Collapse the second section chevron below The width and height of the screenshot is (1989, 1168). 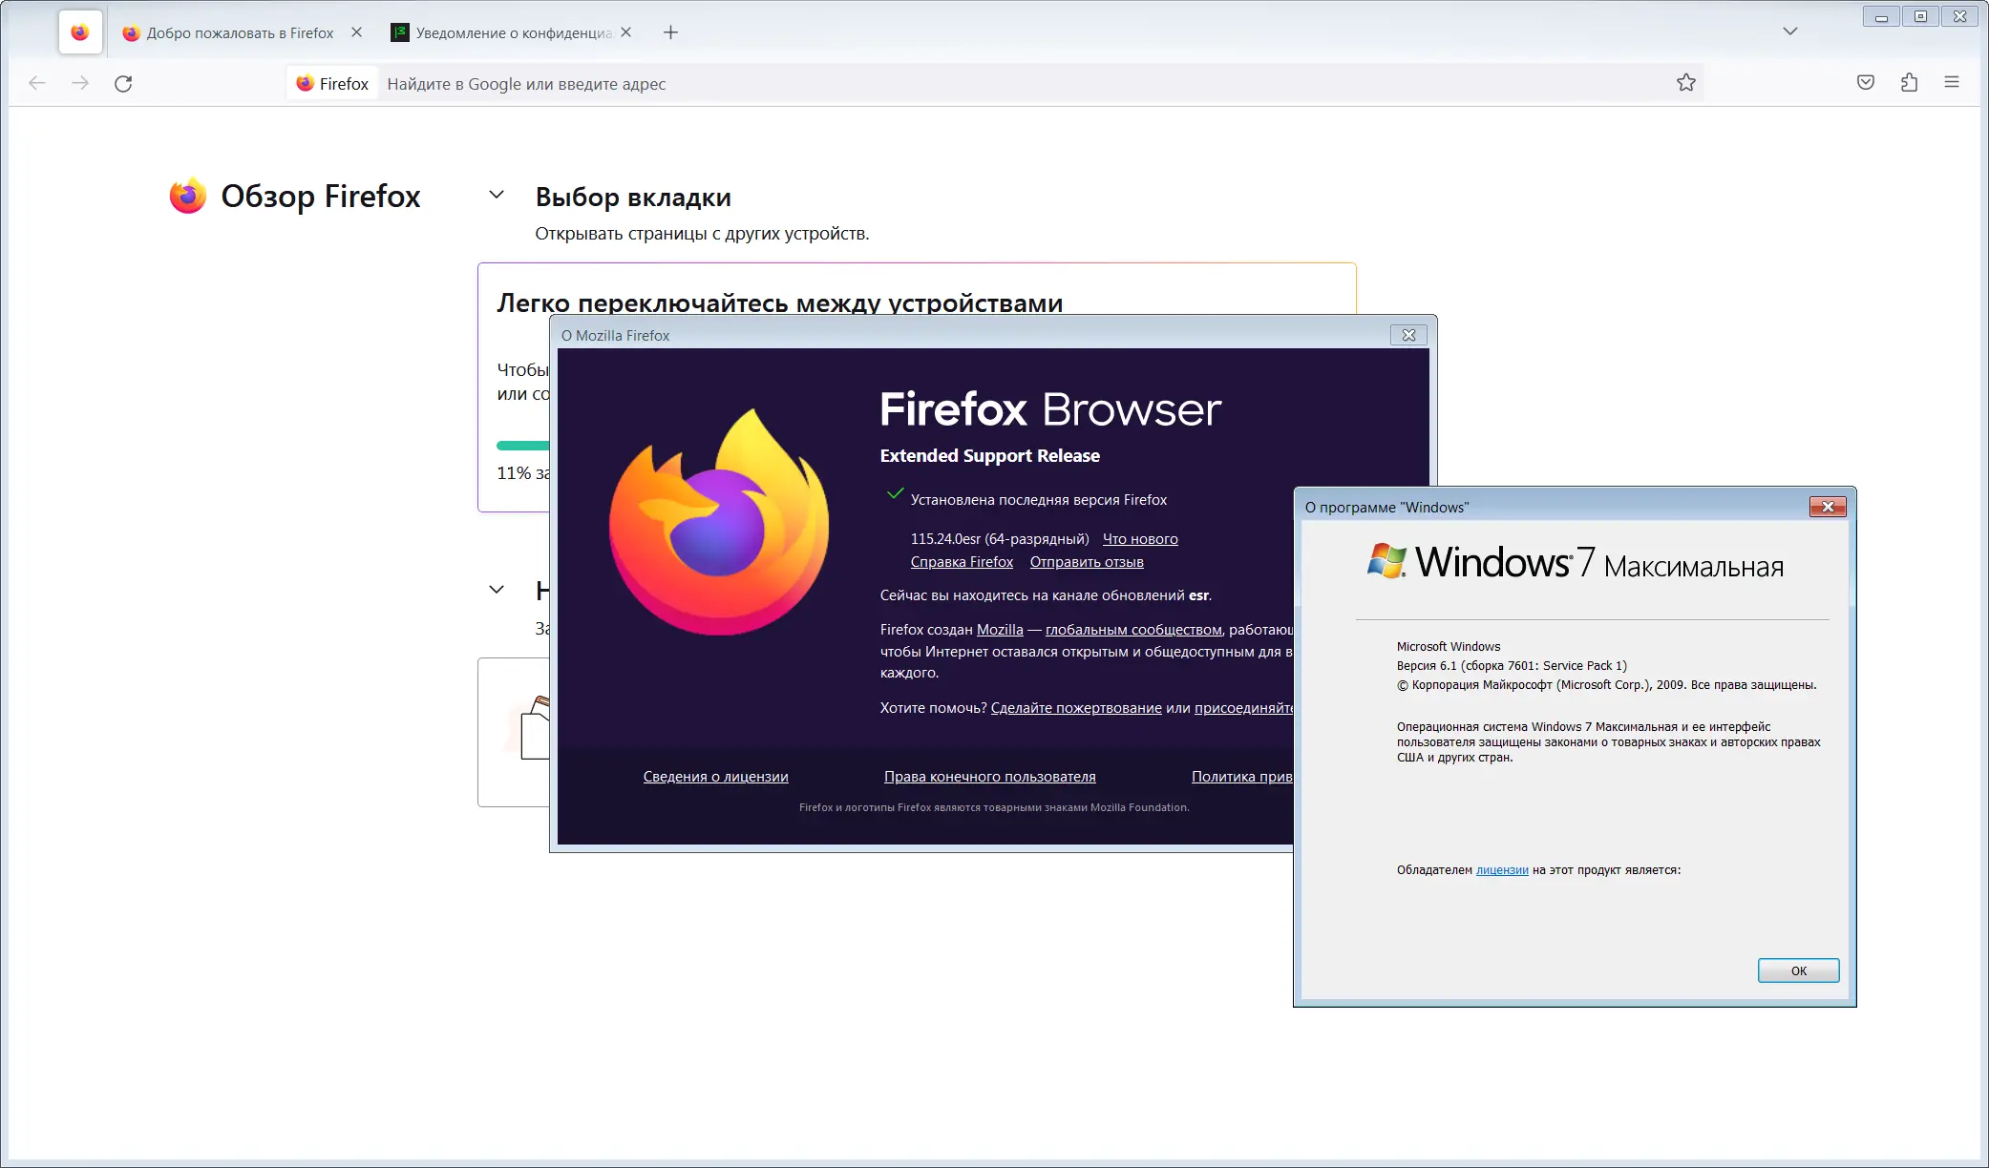coord(497,590)
